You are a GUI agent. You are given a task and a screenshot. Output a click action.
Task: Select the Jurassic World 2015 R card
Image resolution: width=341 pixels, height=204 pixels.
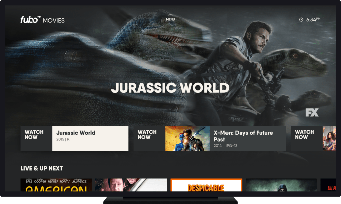click(90, 139)
